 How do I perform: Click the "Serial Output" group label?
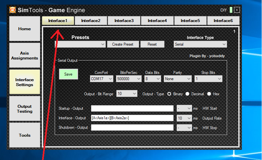click(68, 60)
